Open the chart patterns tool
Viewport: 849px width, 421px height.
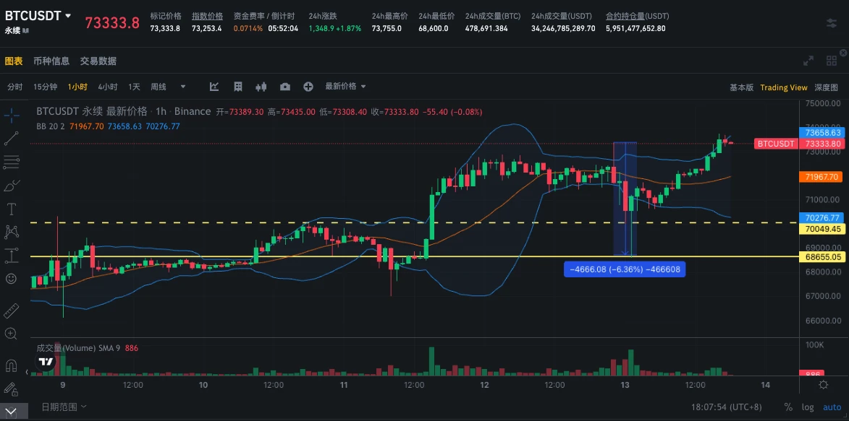12,232
